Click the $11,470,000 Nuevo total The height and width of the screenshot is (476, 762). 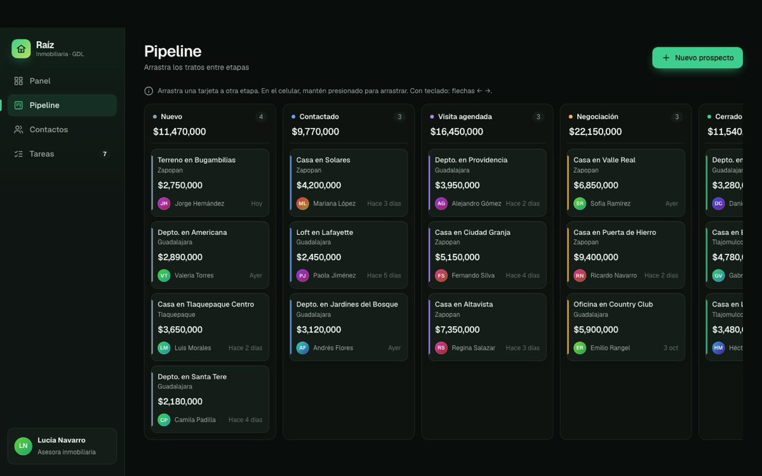[x=180, y=132]
